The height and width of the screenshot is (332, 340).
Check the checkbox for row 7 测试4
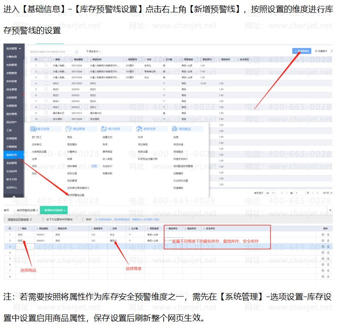pyautogui.click(x=46, y=101)
